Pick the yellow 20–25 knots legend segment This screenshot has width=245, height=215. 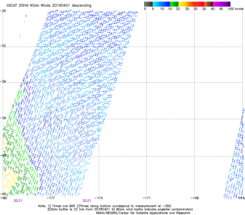coord(183,4)
